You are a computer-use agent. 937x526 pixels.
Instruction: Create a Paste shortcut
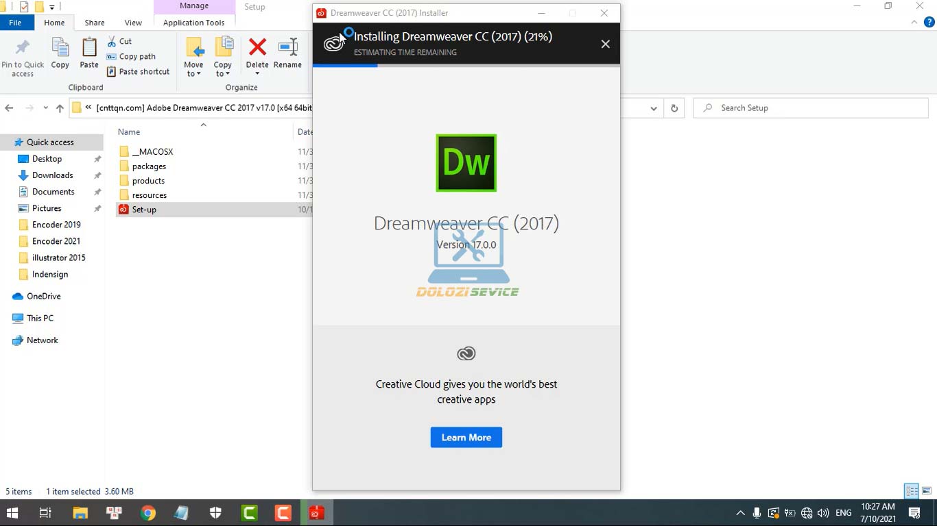[x=139, y=71]
